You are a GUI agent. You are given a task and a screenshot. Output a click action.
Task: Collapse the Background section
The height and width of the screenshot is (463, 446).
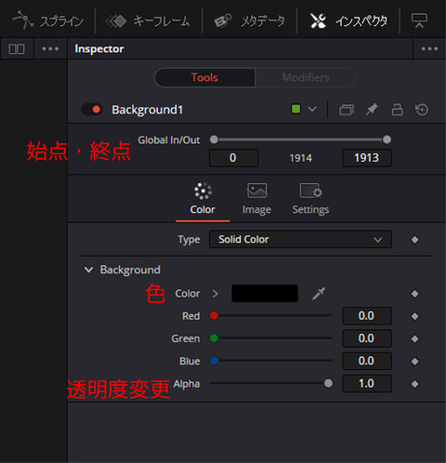tap(89, 270)
